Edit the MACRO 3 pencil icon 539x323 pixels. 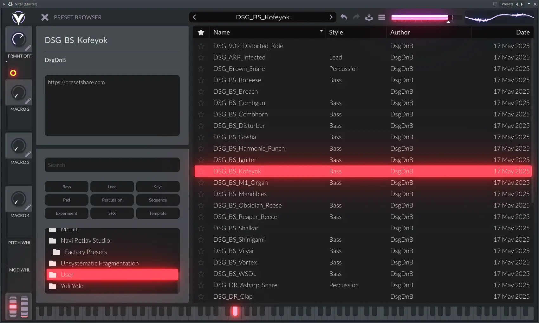[x=28, y=154]
